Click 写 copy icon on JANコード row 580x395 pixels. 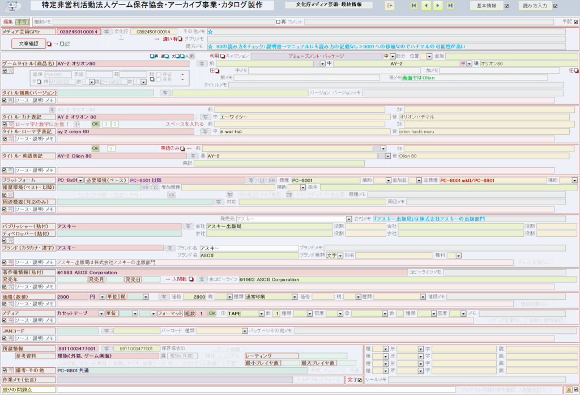pyautogui.click(x=106, y=331)
